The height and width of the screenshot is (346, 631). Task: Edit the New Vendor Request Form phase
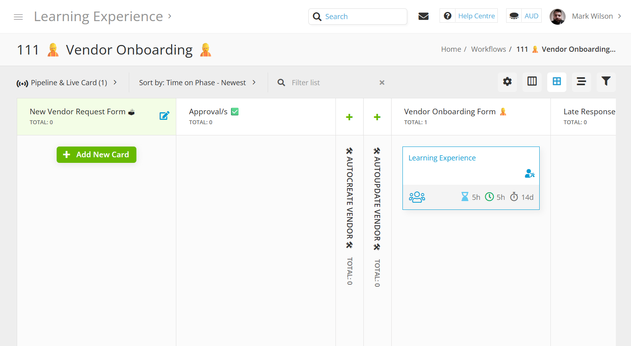164,116
